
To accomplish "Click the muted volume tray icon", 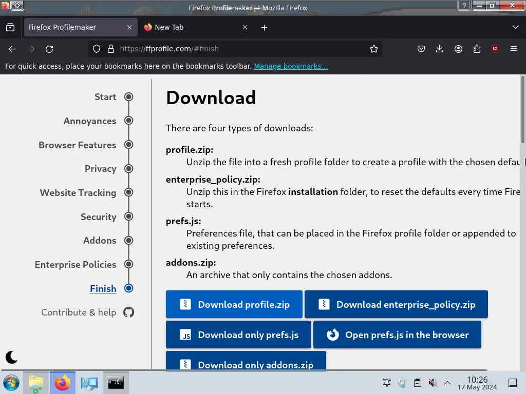I will (433, 383).
